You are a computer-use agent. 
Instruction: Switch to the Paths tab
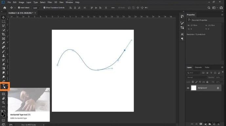coord(207,67)
